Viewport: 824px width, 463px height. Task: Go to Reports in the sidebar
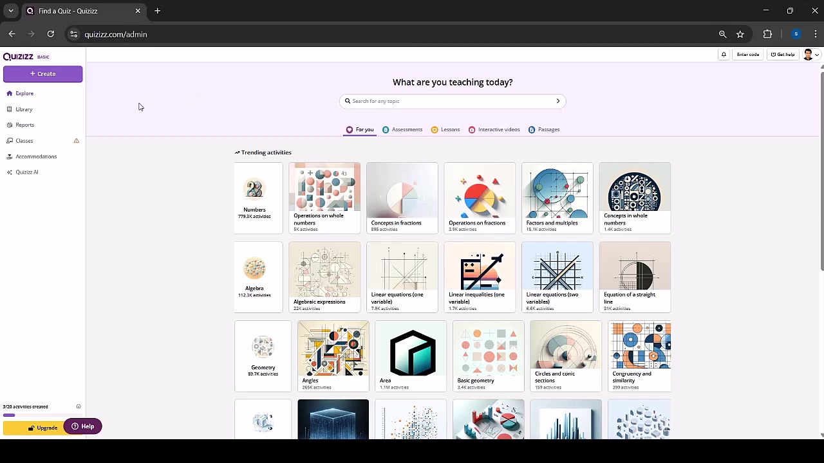21,125
